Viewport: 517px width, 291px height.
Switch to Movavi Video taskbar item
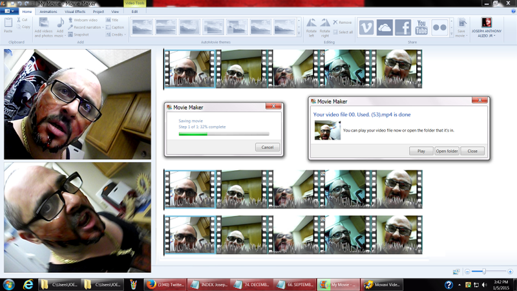[382, 285]
